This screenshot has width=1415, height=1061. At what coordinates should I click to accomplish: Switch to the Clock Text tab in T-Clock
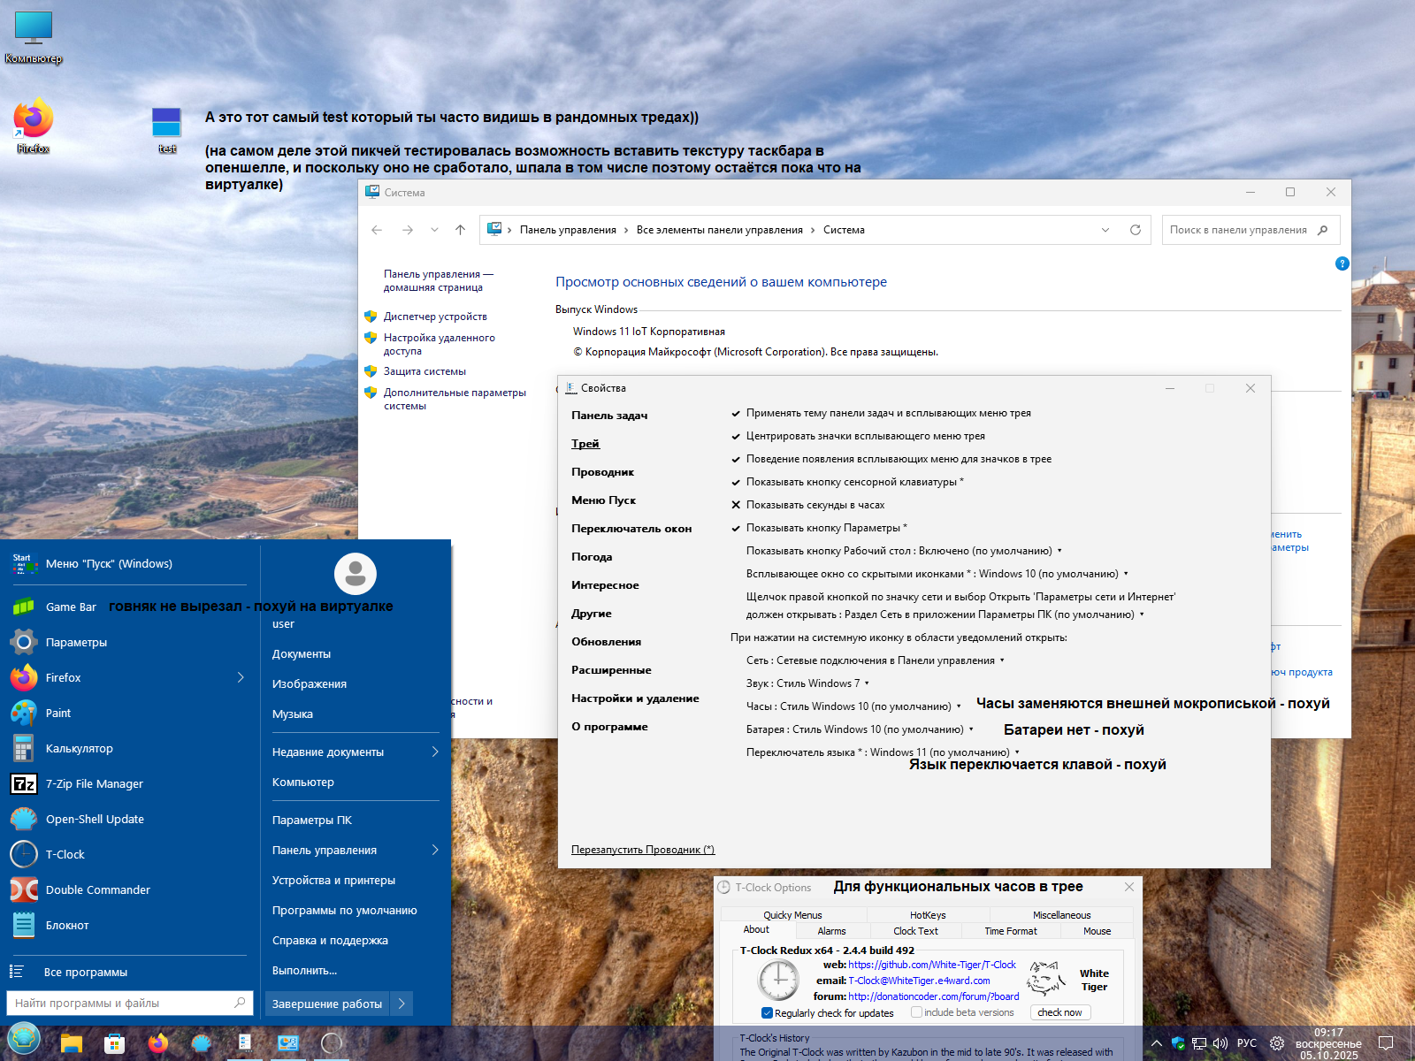pos(915,931)
